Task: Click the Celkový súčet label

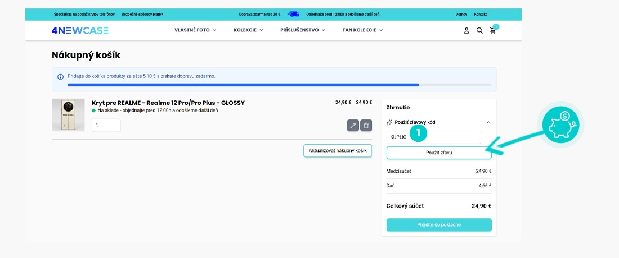Action: 405,206
